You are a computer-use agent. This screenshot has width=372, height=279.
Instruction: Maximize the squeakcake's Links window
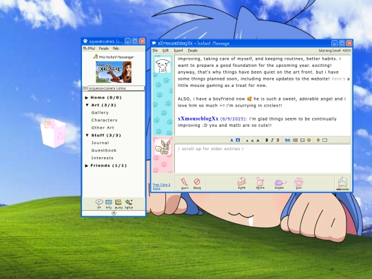coord(135,41)
